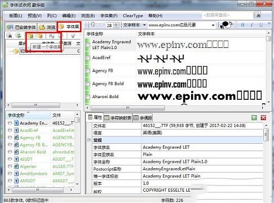Screen dimensions: 274x203
Task: Collapse the 常规 property group
Action: pyautogui.click(x=89, y=140)
